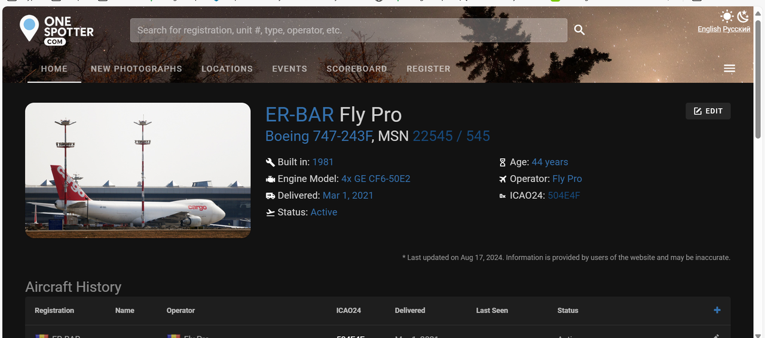Click the built year 1981 link

(323, 162)
